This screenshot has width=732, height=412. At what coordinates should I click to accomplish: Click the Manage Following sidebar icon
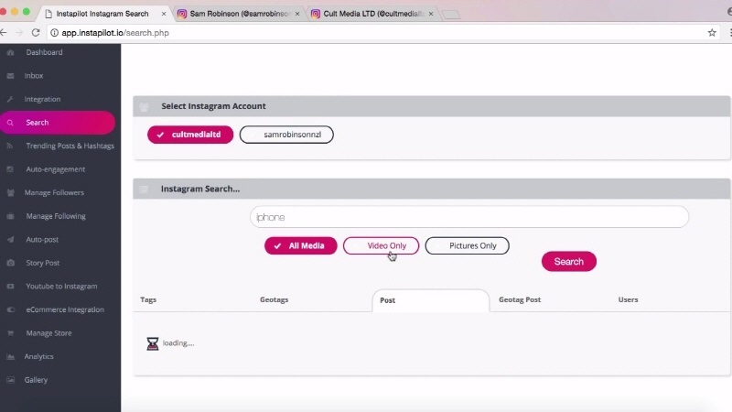coord(10,216)
